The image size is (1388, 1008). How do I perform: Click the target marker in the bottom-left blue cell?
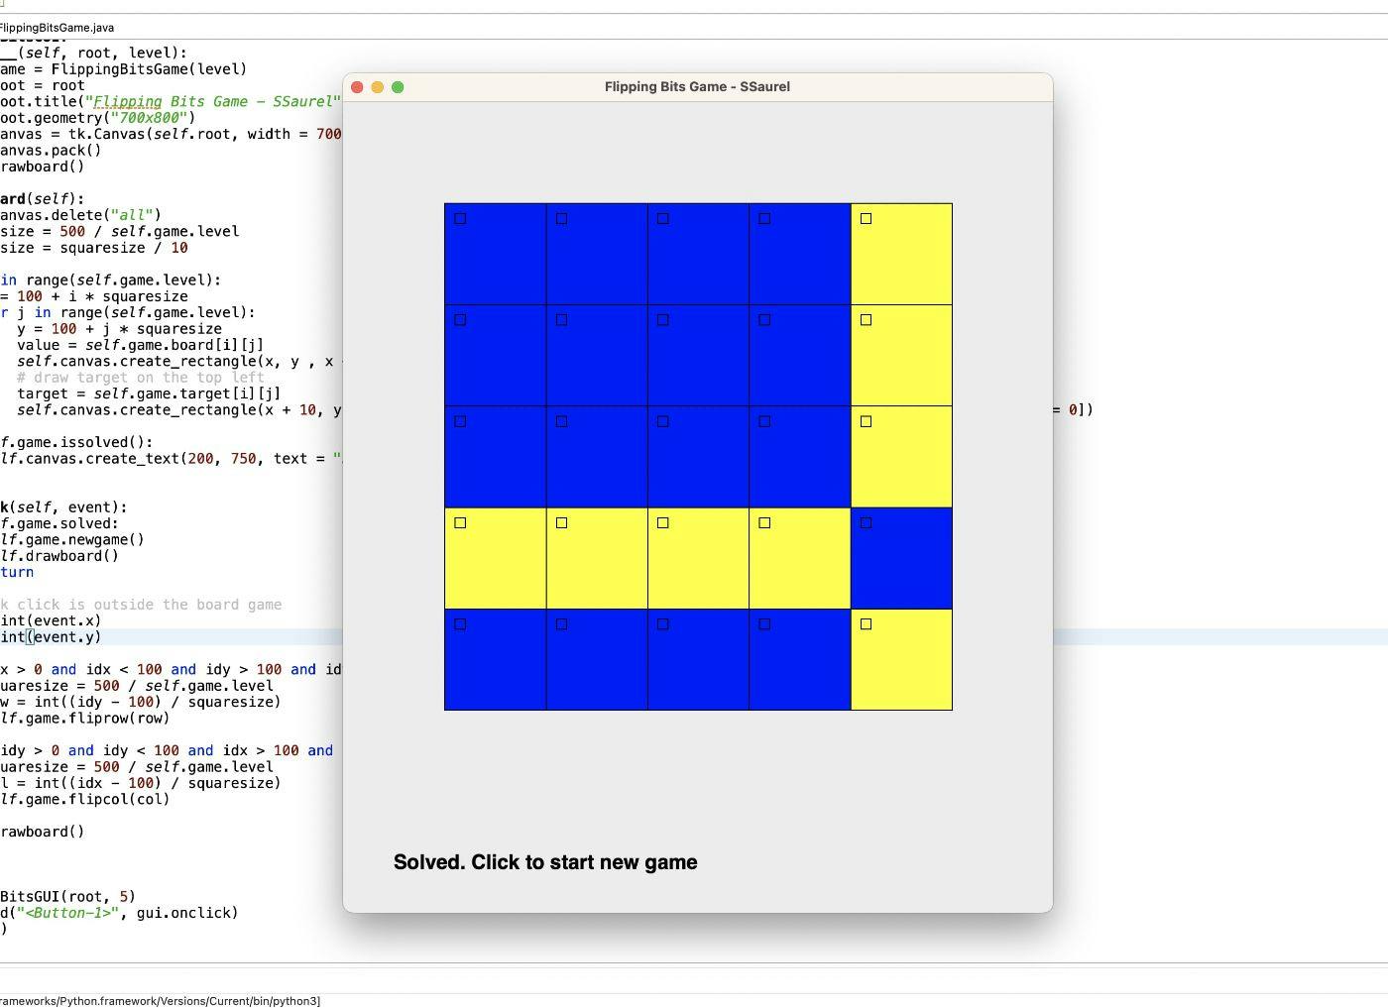point(460,624)
